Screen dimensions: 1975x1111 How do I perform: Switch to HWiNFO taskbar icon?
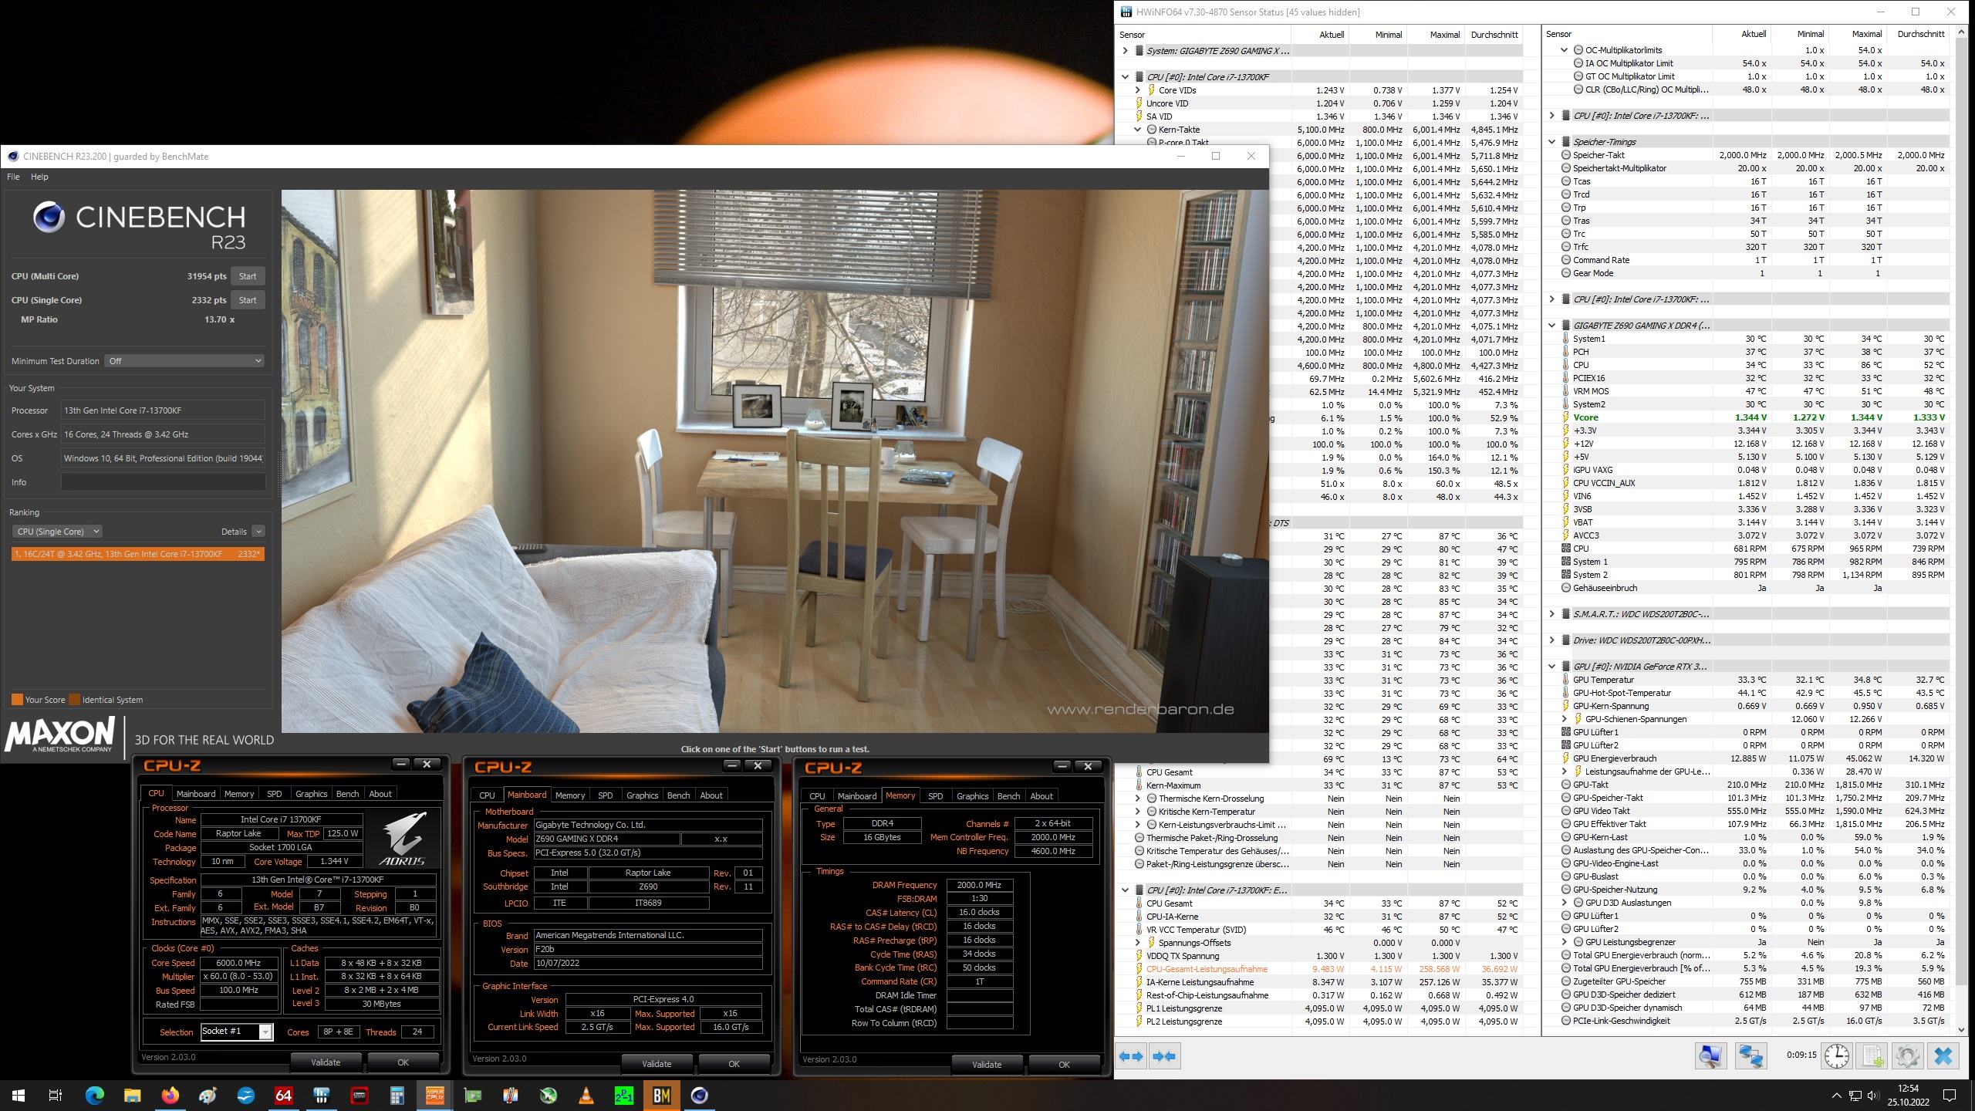[322, 1095]
